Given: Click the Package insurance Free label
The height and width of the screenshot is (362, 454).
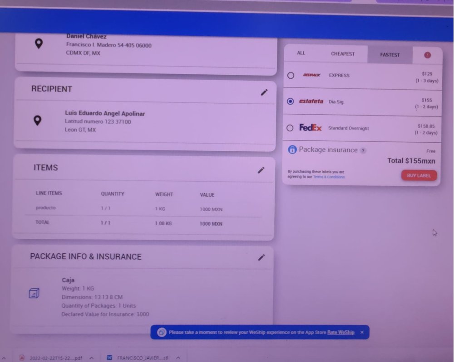Looking at the screenshot, I should 431,151.
